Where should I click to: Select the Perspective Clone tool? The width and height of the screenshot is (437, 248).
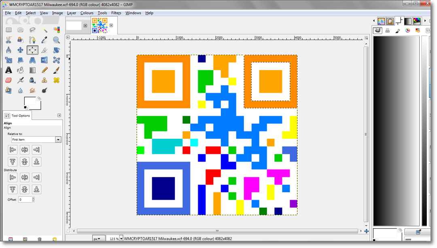coord(8,90)
